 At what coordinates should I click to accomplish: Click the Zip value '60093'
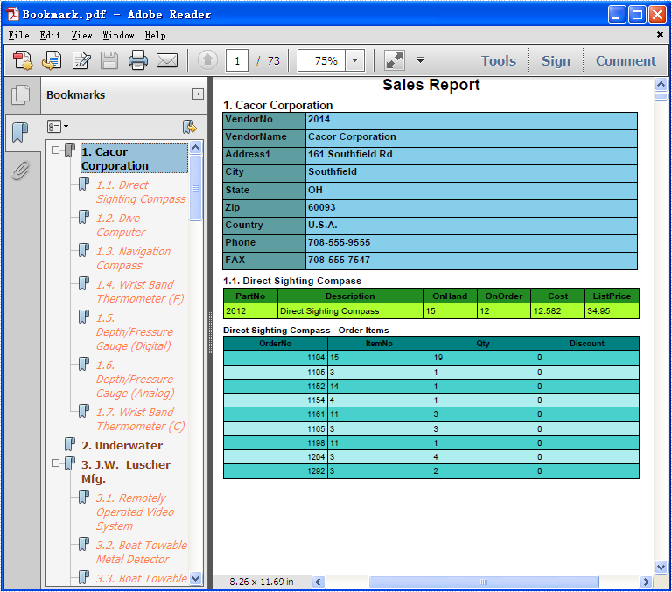[x=321, y=207]
